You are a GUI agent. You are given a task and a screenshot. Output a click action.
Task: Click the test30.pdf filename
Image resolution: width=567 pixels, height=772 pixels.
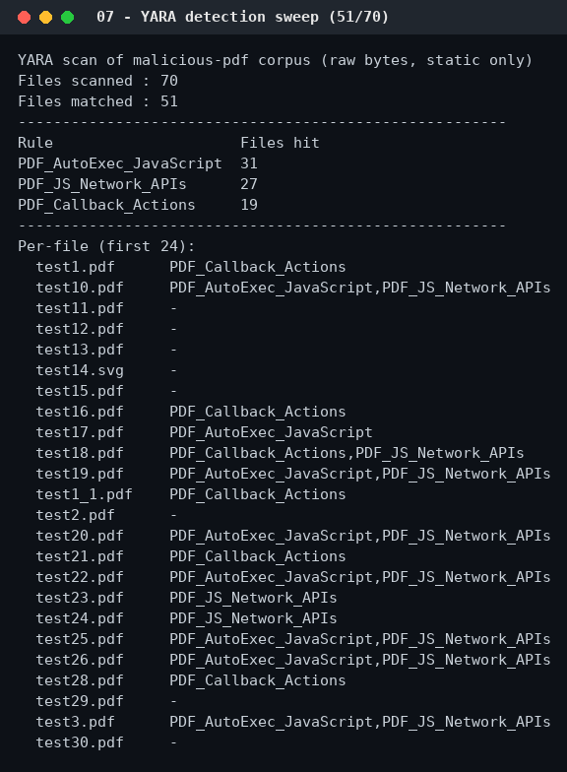(x=80, y=742)
